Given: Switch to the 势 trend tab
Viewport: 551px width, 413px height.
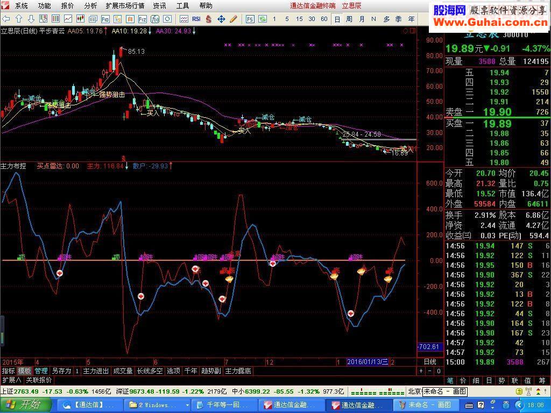Looking at the screenshot, I should click(x=502, y=380).
